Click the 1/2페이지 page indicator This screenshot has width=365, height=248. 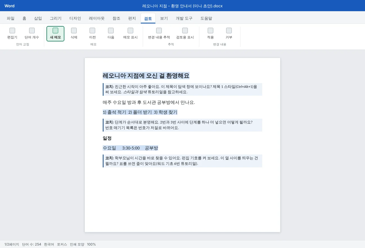click(12, 244)
